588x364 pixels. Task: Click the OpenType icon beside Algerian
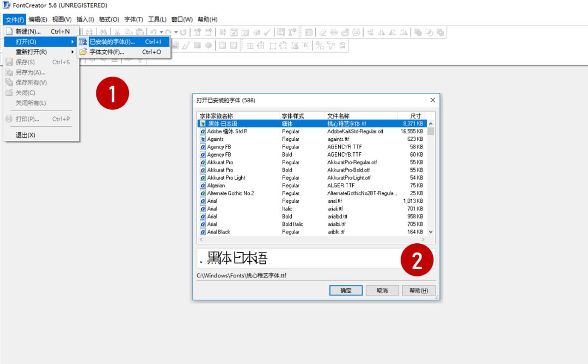point(203,186)
